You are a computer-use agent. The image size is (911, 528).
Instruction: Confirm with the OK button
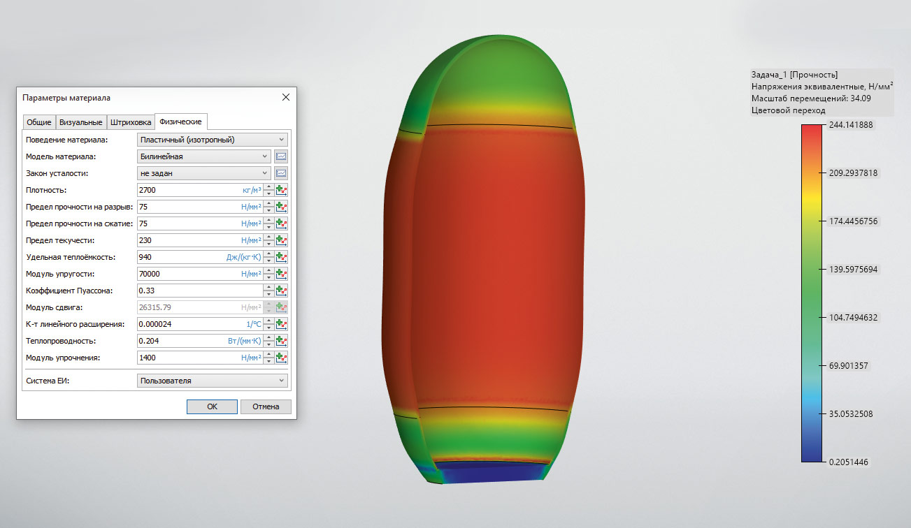[x=212, y=406]
